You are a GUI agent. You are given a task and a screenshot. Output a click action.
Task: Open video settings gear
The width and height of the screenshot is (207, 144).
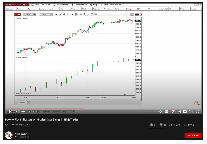(173, 111)
